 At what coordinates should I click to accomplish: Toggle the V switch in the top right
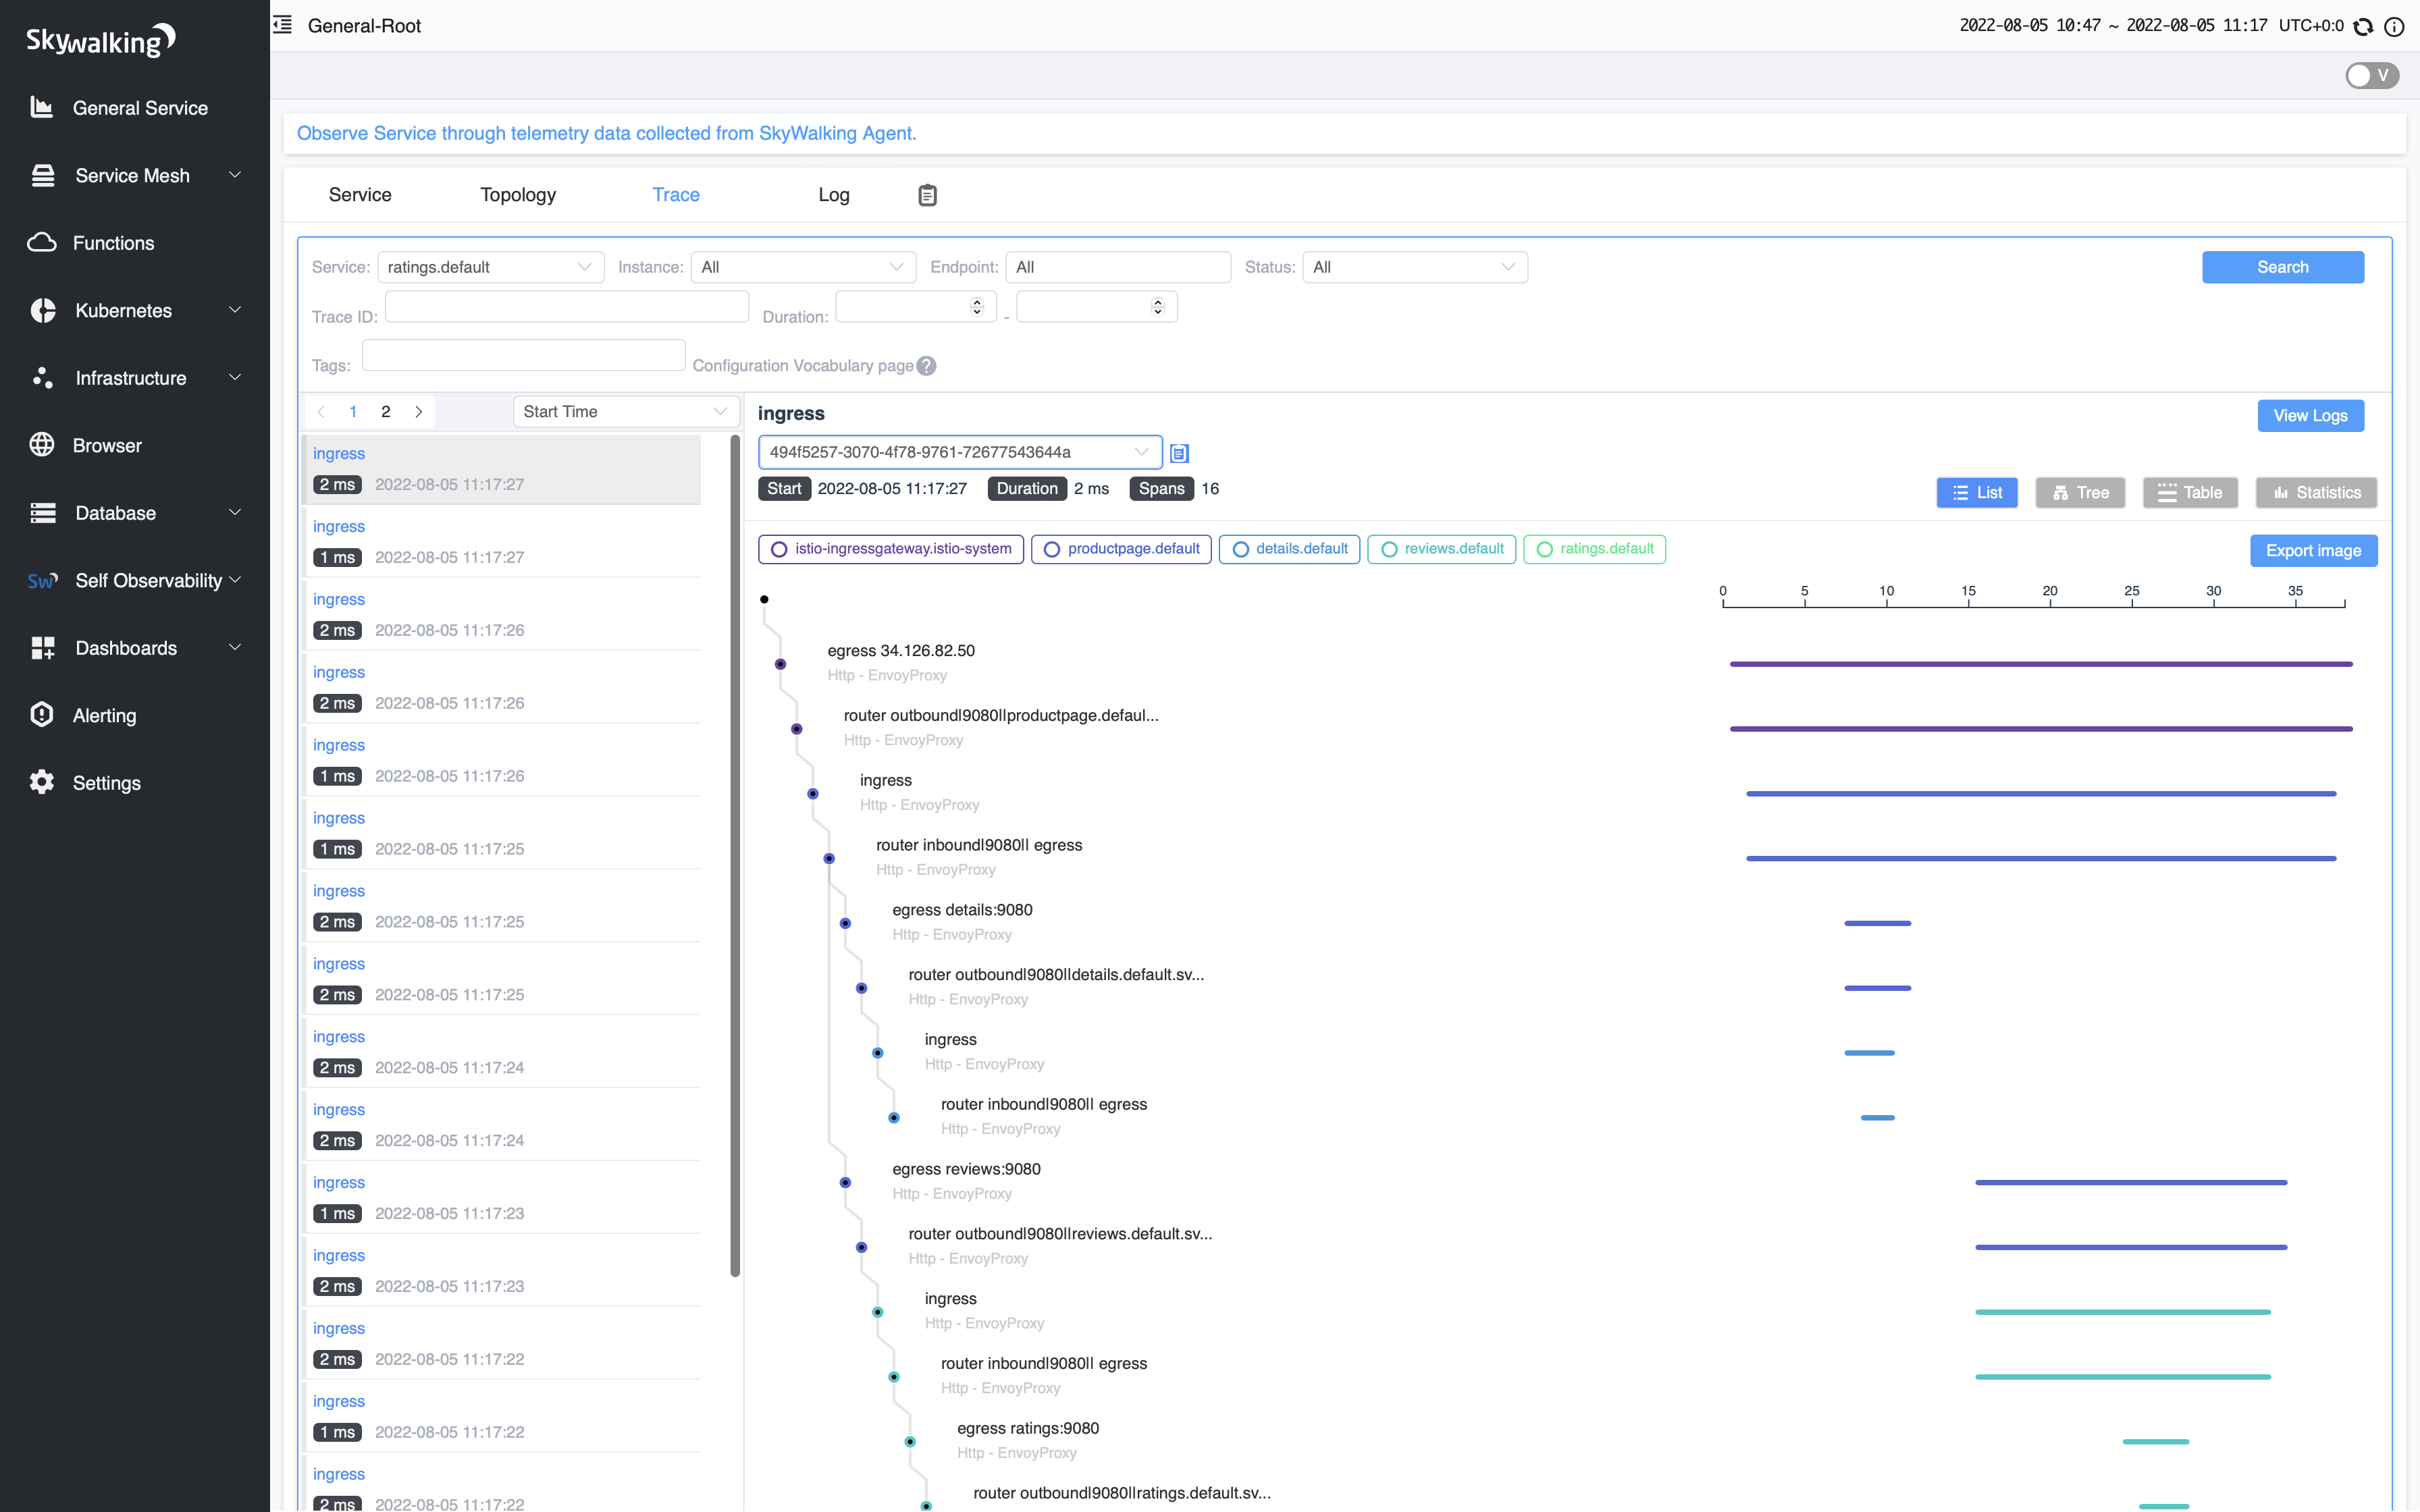pos(2371,75)
